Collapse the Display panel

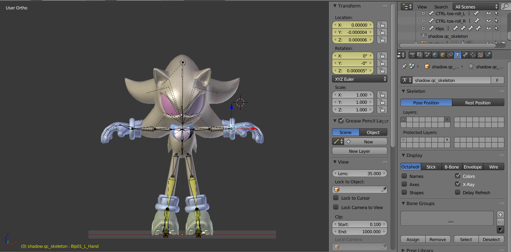tap(403, 155)
